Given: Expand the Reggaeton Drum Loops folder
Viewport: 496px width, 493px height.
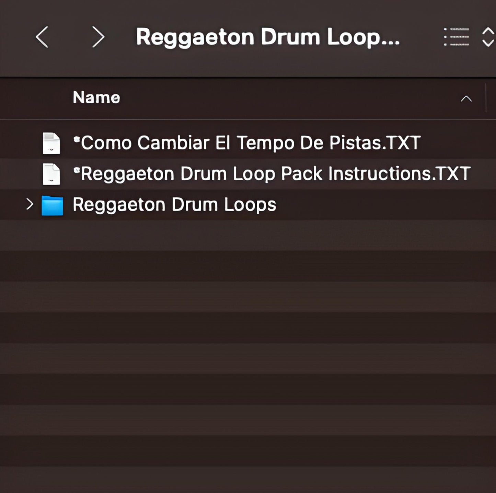Looking at the screenshot, I should (30, 204).
